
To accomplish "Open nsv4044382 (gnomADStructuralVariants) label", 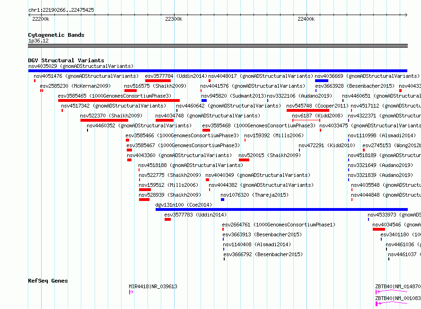I will point(261,185).
